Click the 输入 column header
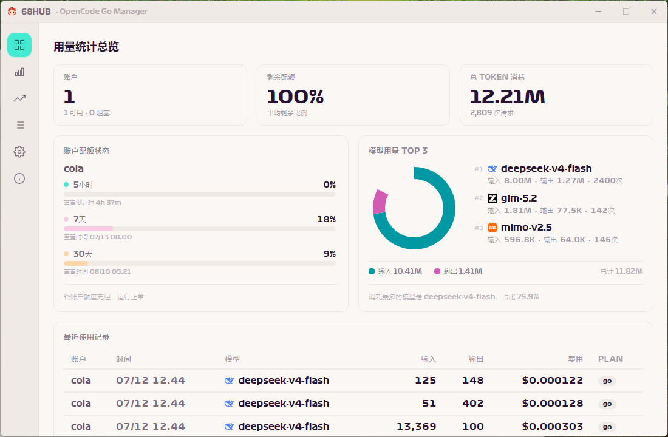 (x=429, y=359)
